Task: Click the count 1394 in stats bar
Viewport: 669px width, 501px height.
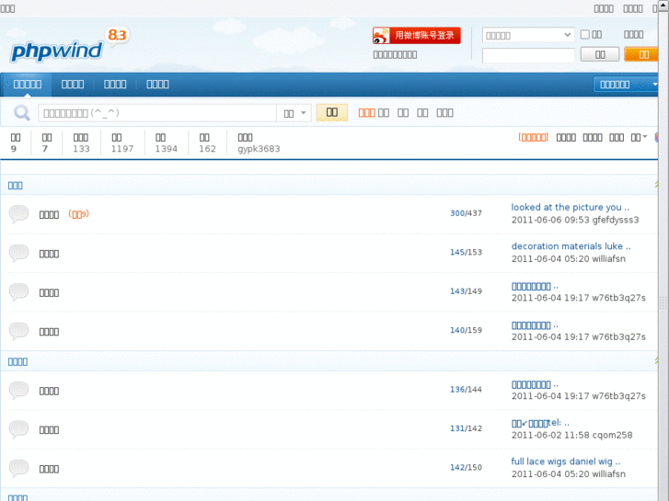Action: tap(166, 149)
